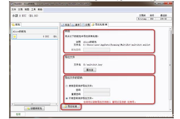Select 使用密码保护导出文件 radio option
Viewport: 180px width, 119px height.
67,86
